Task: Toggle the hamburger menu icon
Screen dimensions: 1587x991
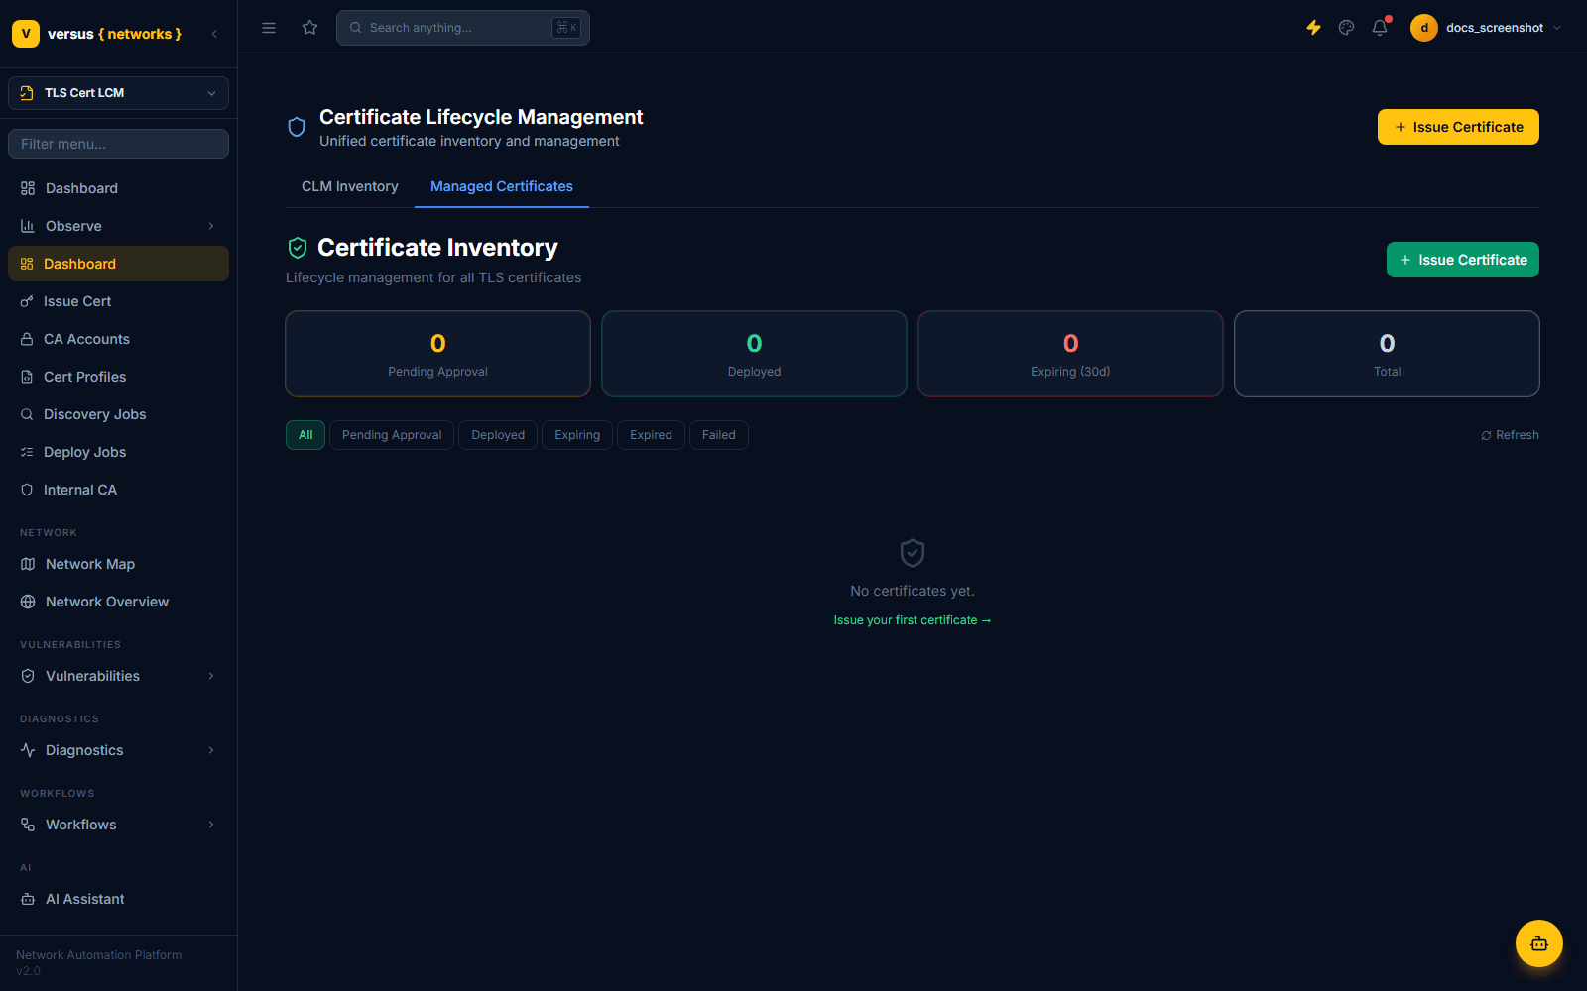Action: click(x=269, y=28)
